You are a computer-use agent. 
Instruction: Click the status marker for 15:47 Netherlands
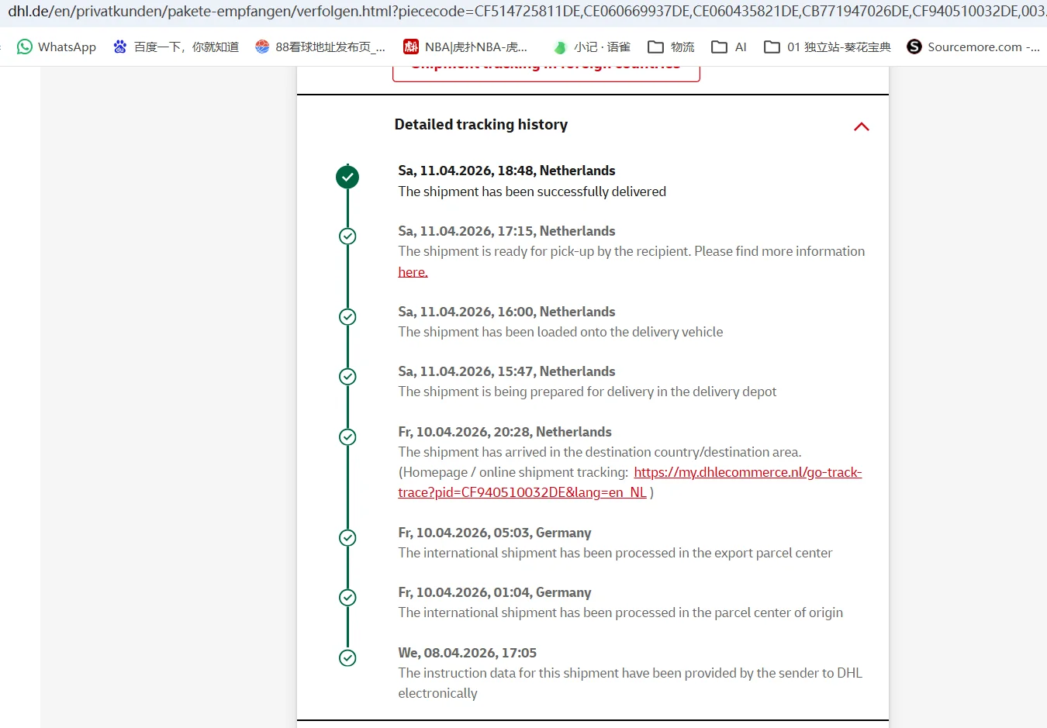point(347,377)
